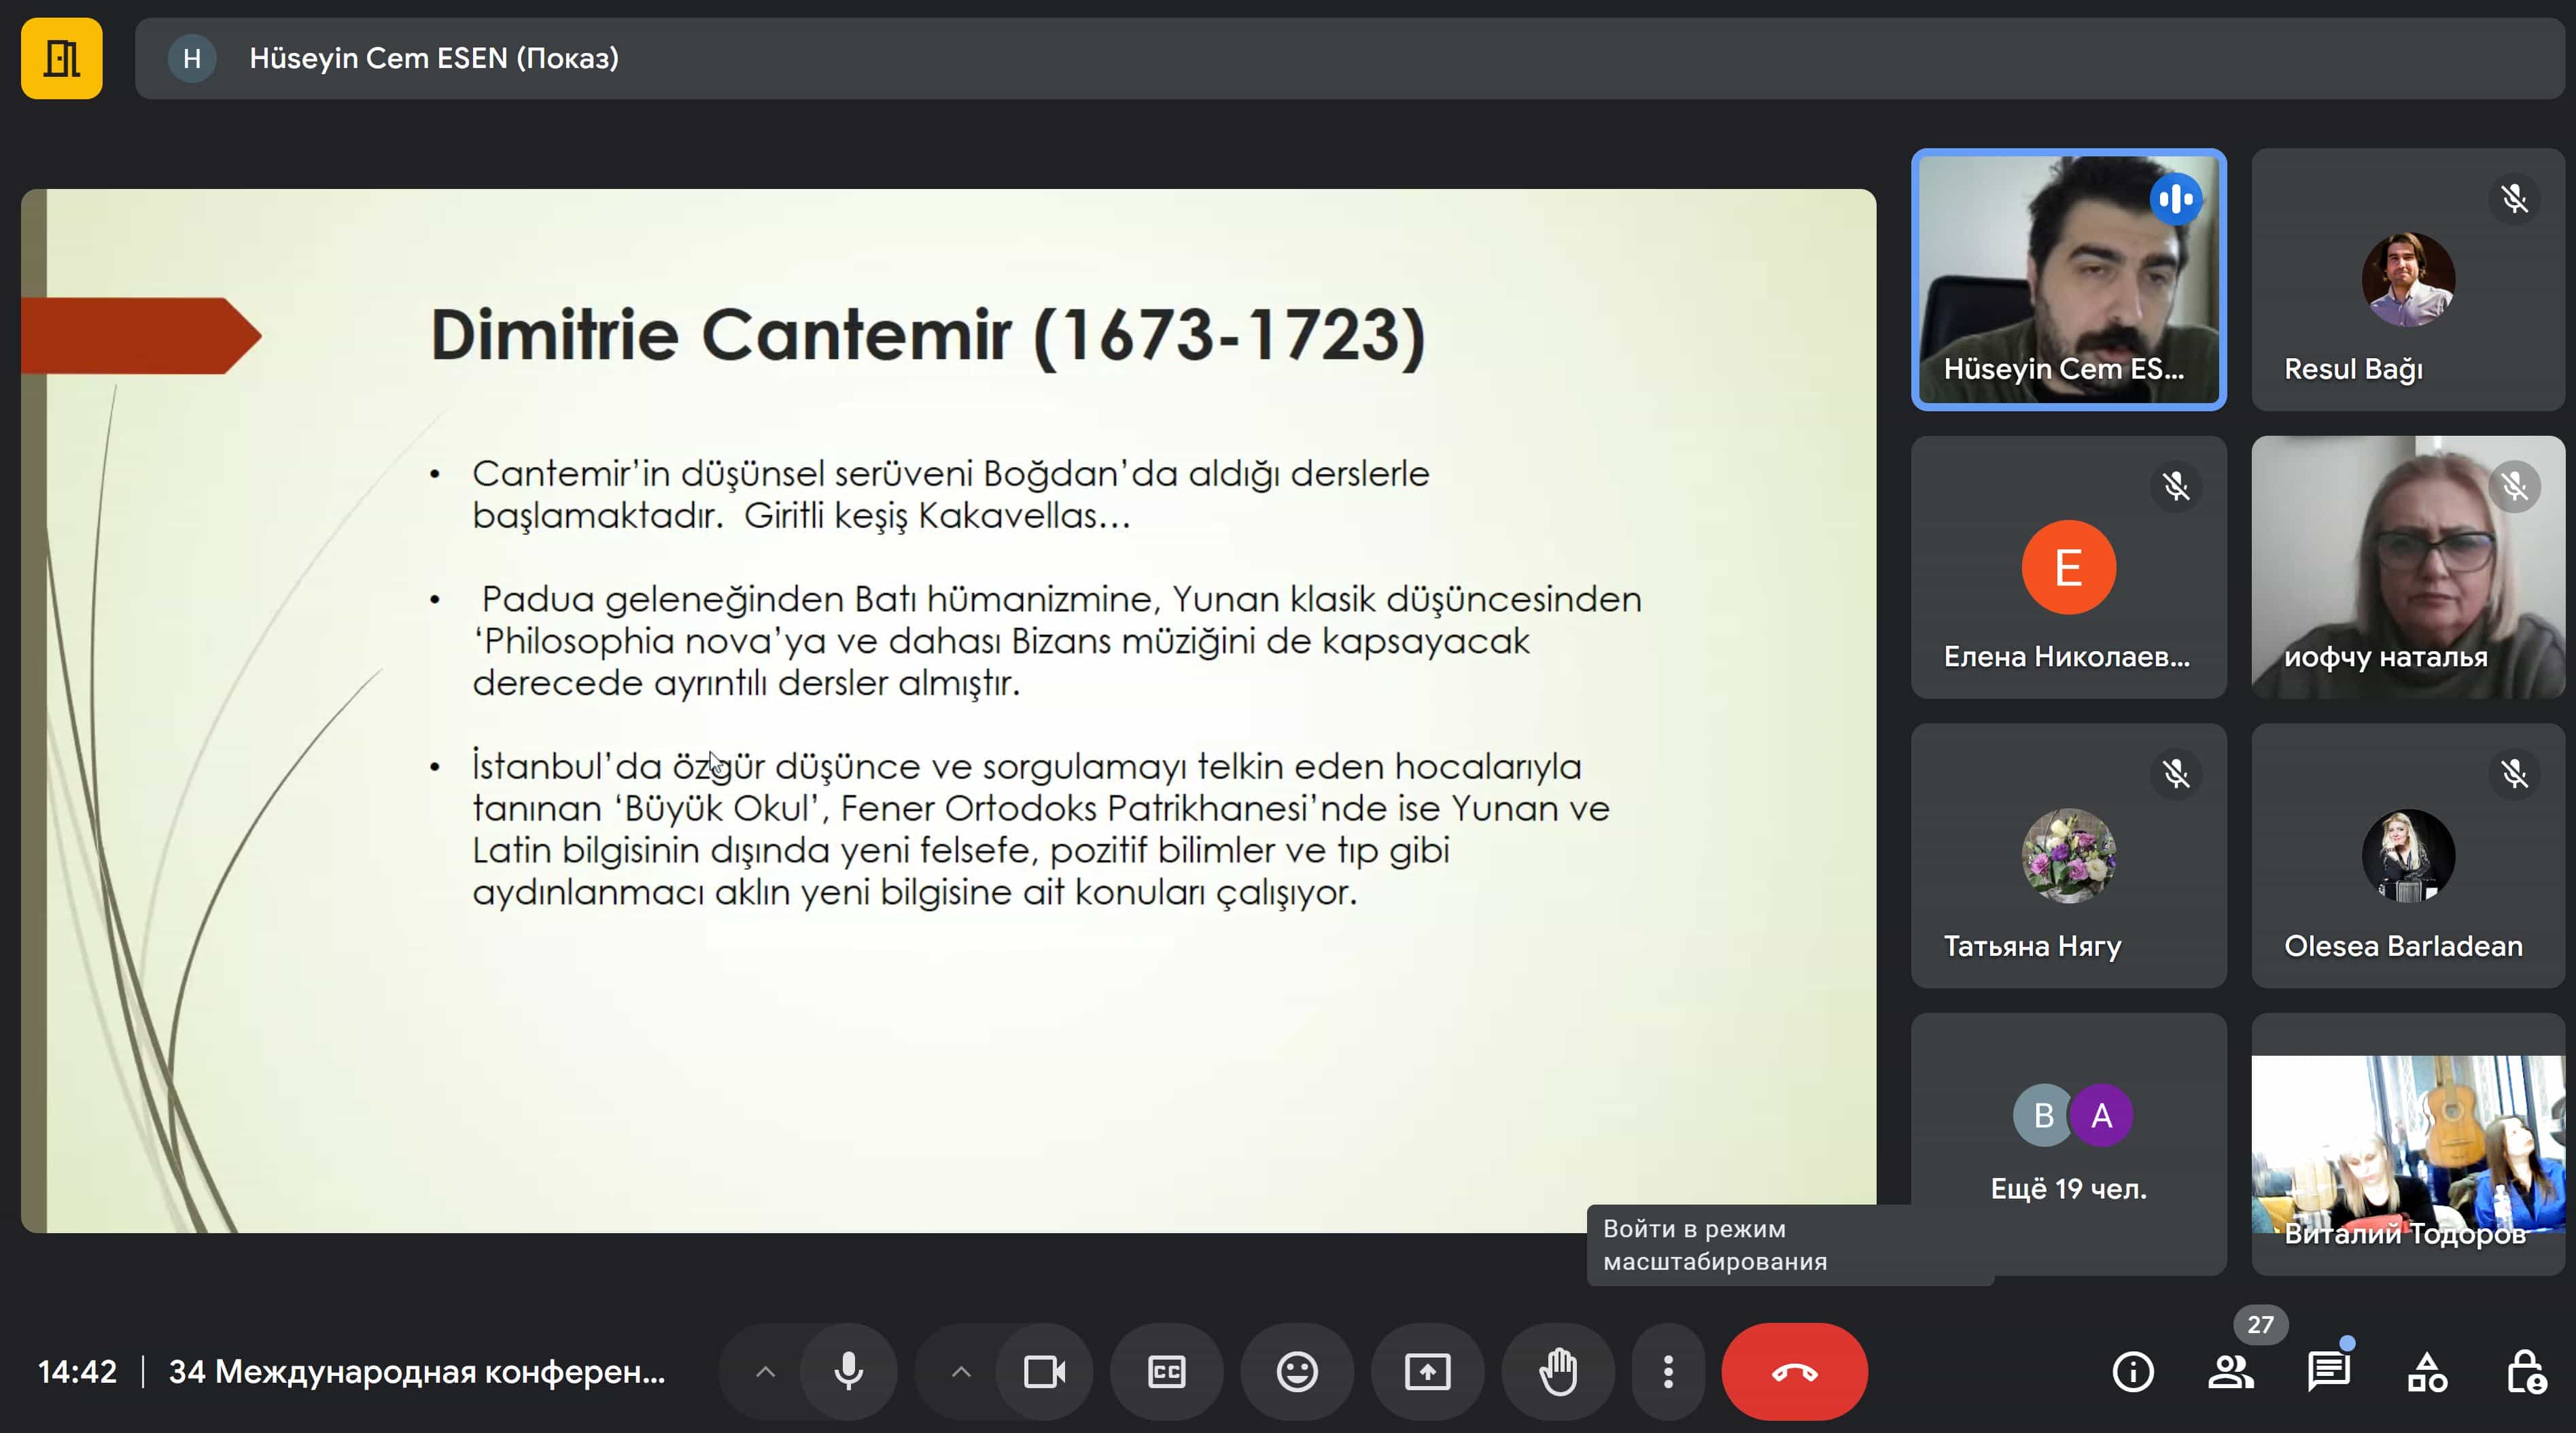Open the participants list icon
This screenshot has width=2576, height=1433.
tap(2230, 1371)
